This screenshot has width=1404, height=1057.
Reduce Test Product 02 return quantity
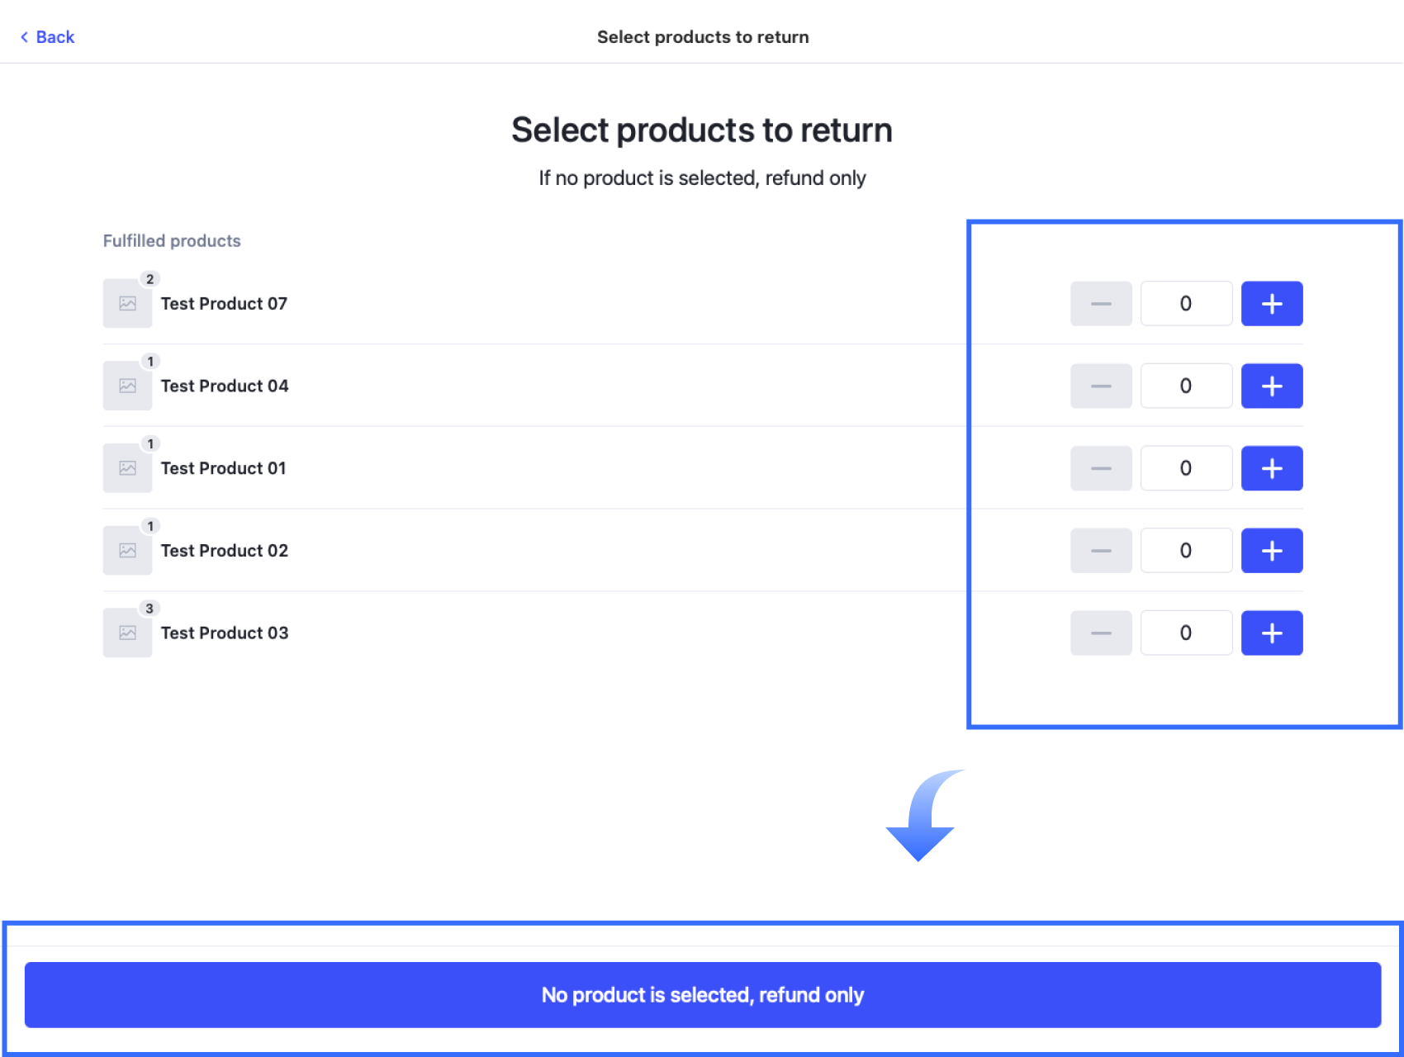pyautogui.click(x=1101, y=551)
